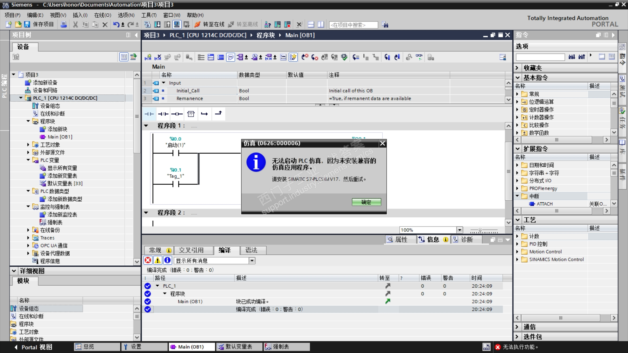The height and width of the screenshot is (353, 628).
Task: Insert an empty box instruction
Action: click(191, 114)
